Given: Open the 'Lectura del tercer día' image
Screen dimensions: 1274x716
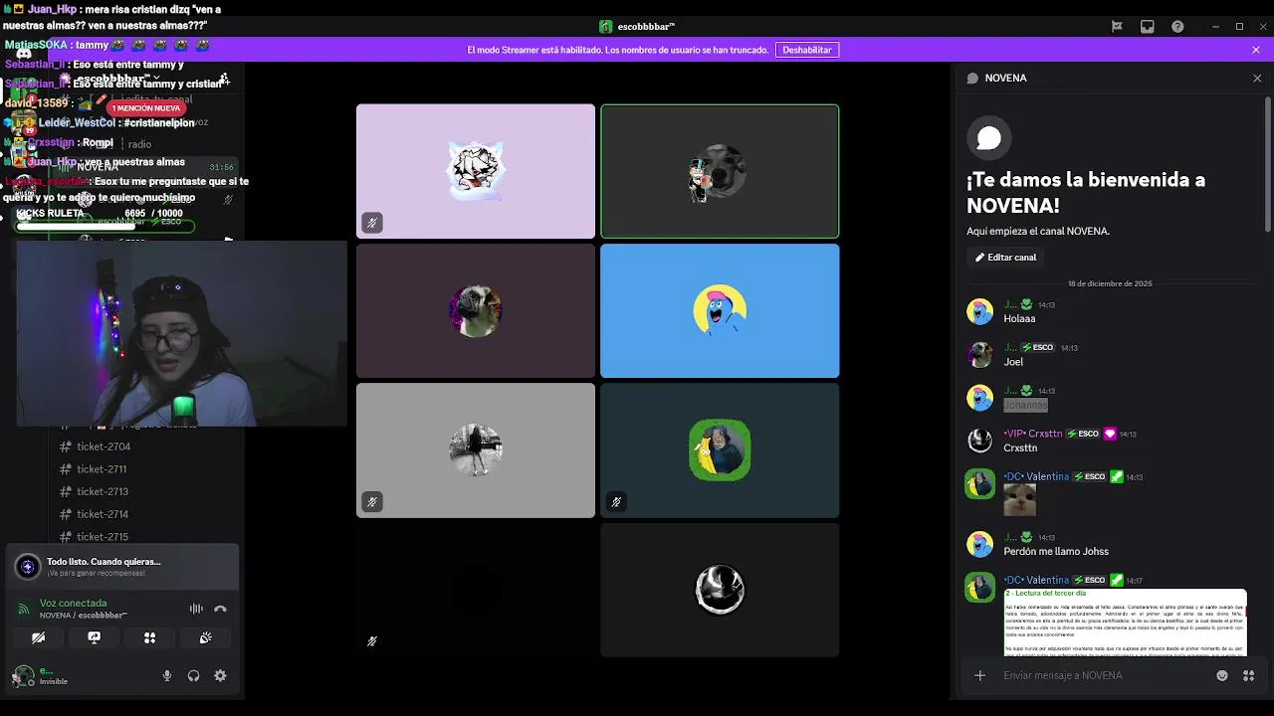Looking at the screenshot, I should point(1125,622).
